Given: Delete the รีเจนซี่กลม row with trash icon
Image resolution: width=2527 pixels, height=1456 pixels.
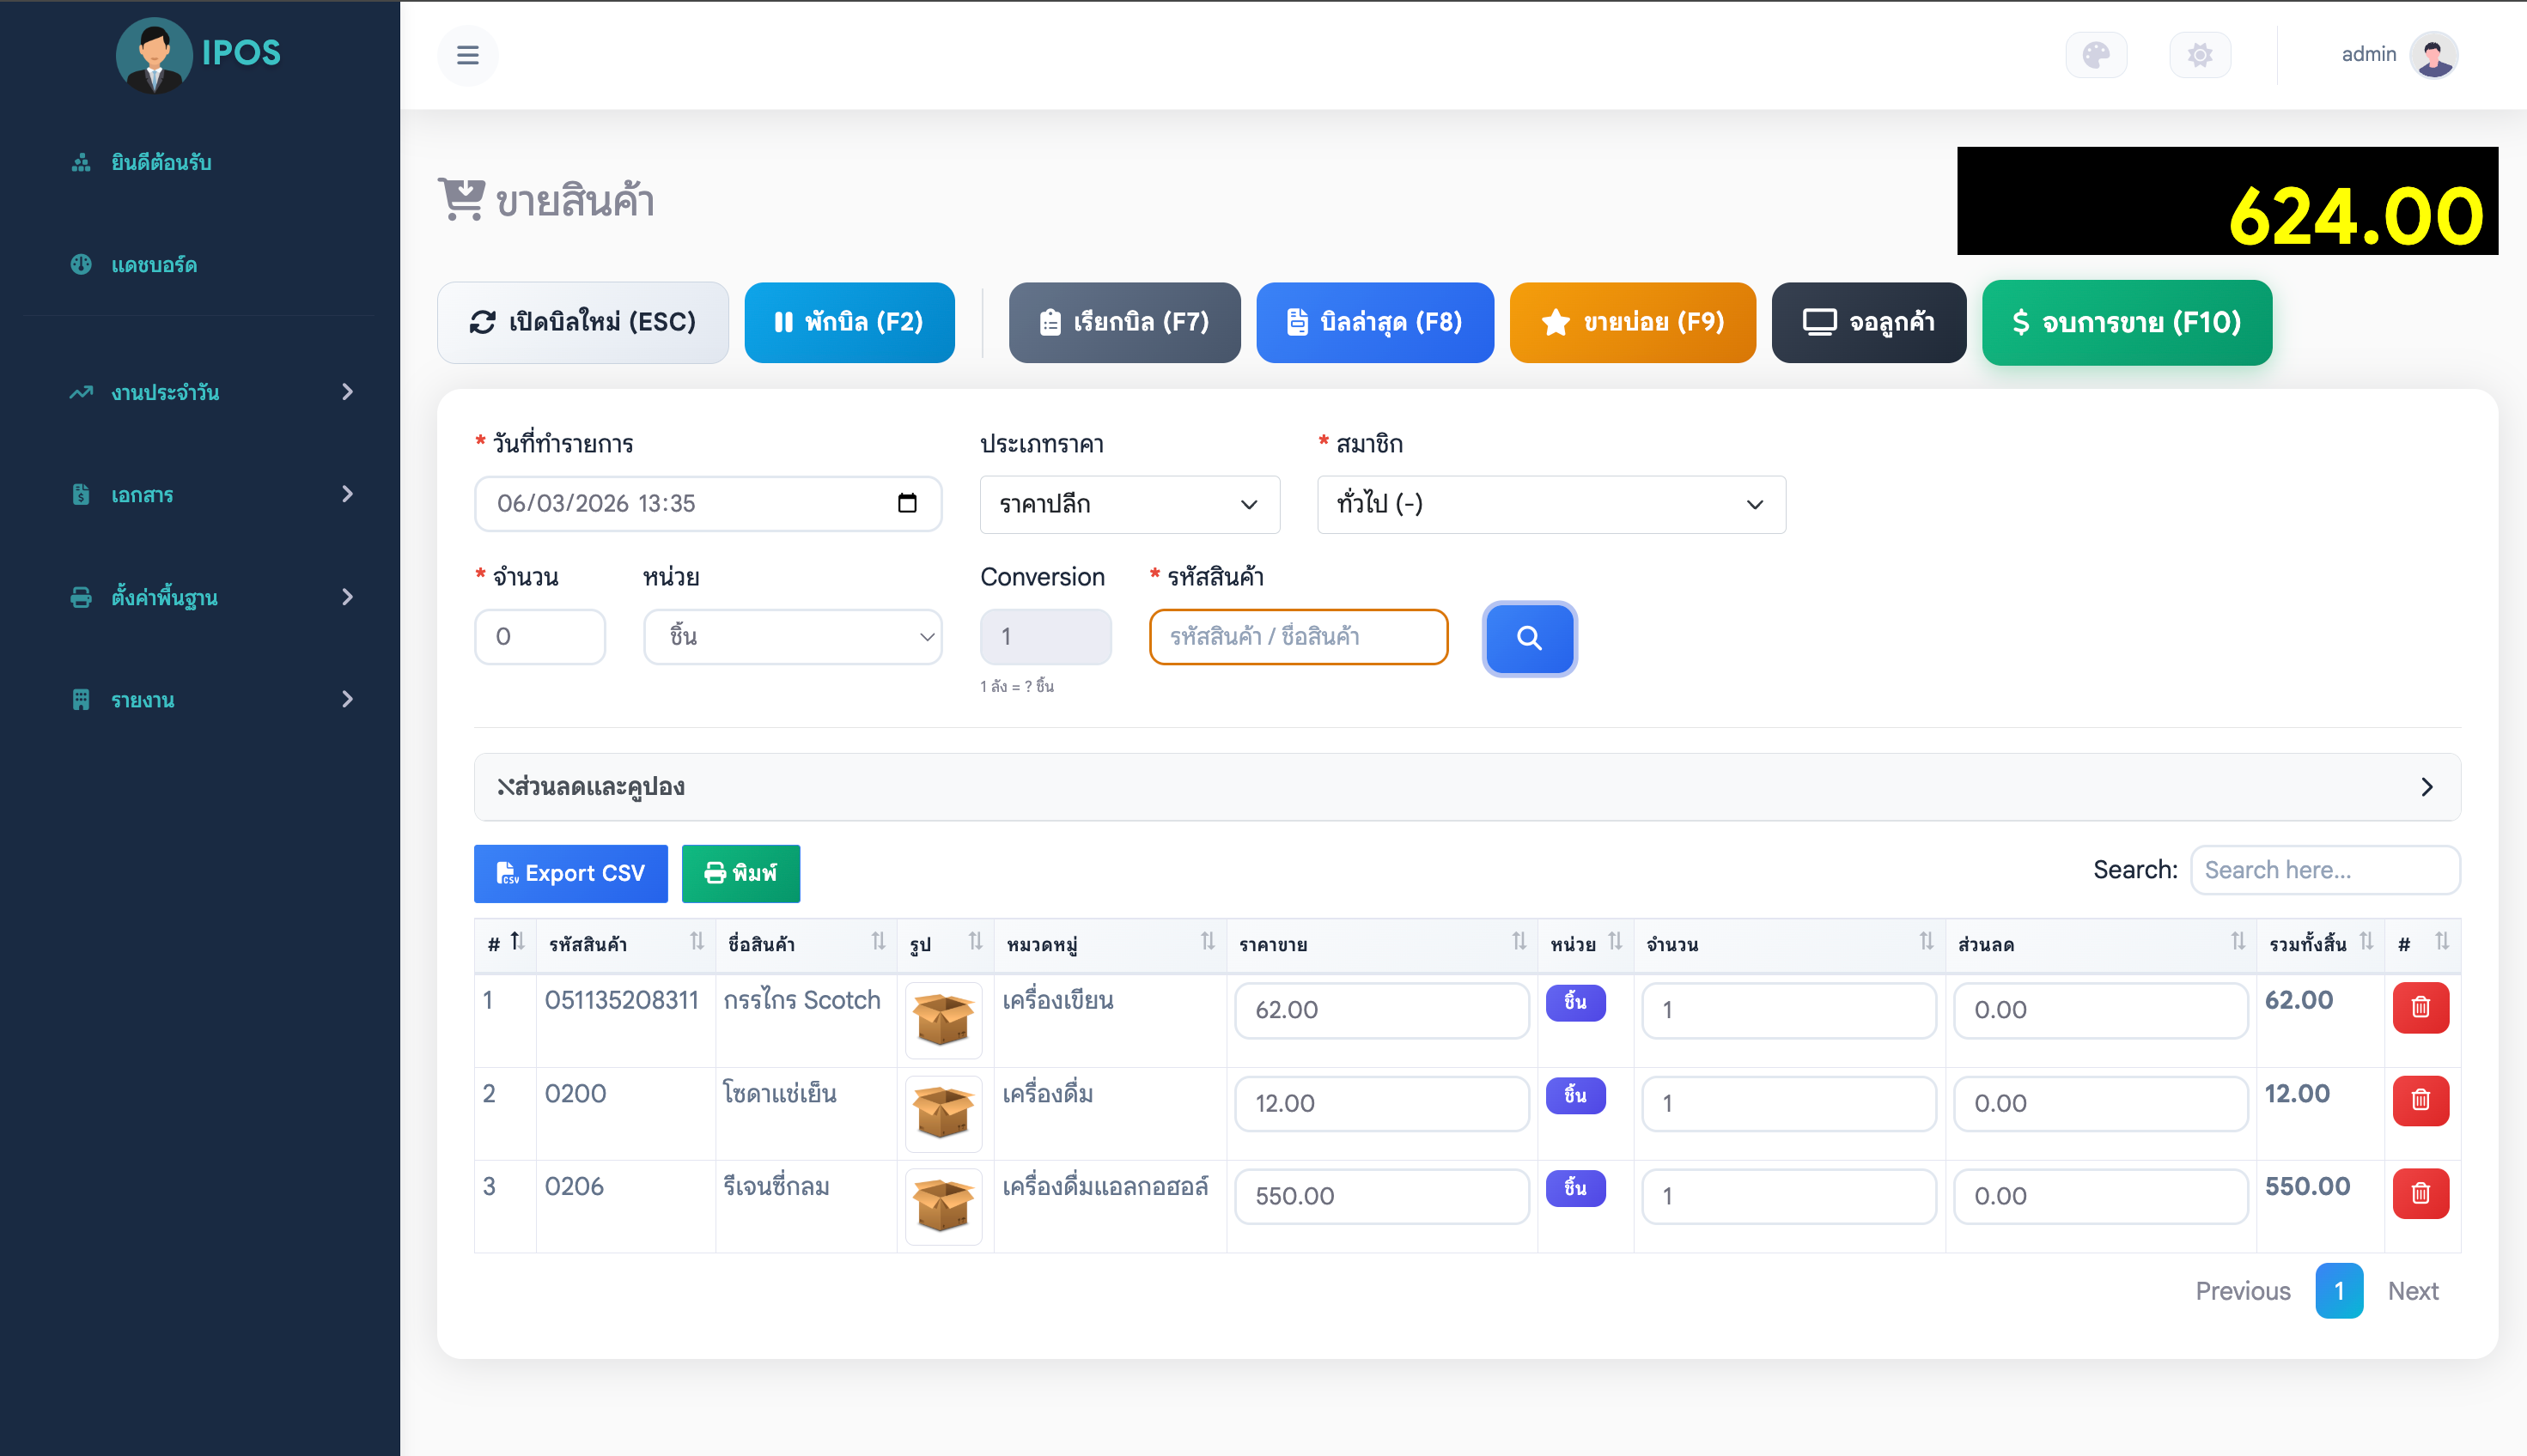Looking at the screenshot, I should tap(2420, 1193).
